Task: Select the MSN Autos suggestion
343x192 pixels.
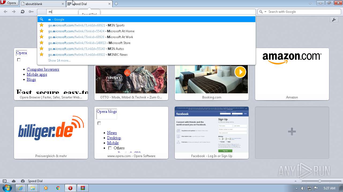Action: [x=146, y=49]
